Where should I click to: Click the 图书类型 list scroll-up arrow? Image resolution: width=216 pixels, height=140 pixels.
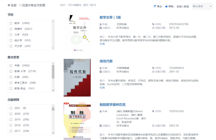point(53,64)
